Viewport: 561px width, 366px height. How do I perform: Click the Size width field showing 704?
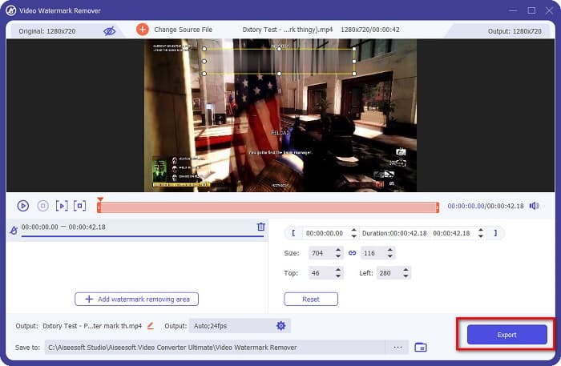pyautogui.click(x=321, y=253)
